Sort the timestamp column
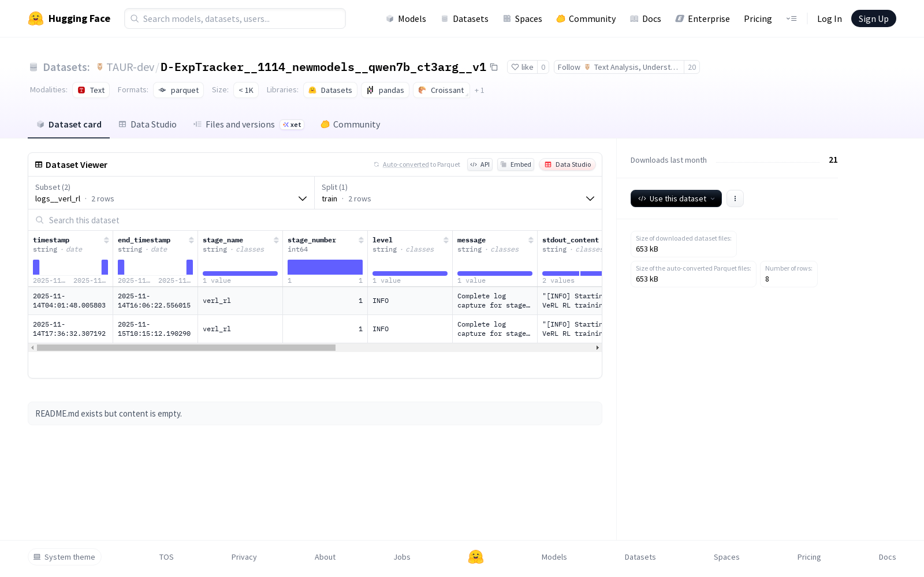The image size is (924, 577). tap(106, 240)
